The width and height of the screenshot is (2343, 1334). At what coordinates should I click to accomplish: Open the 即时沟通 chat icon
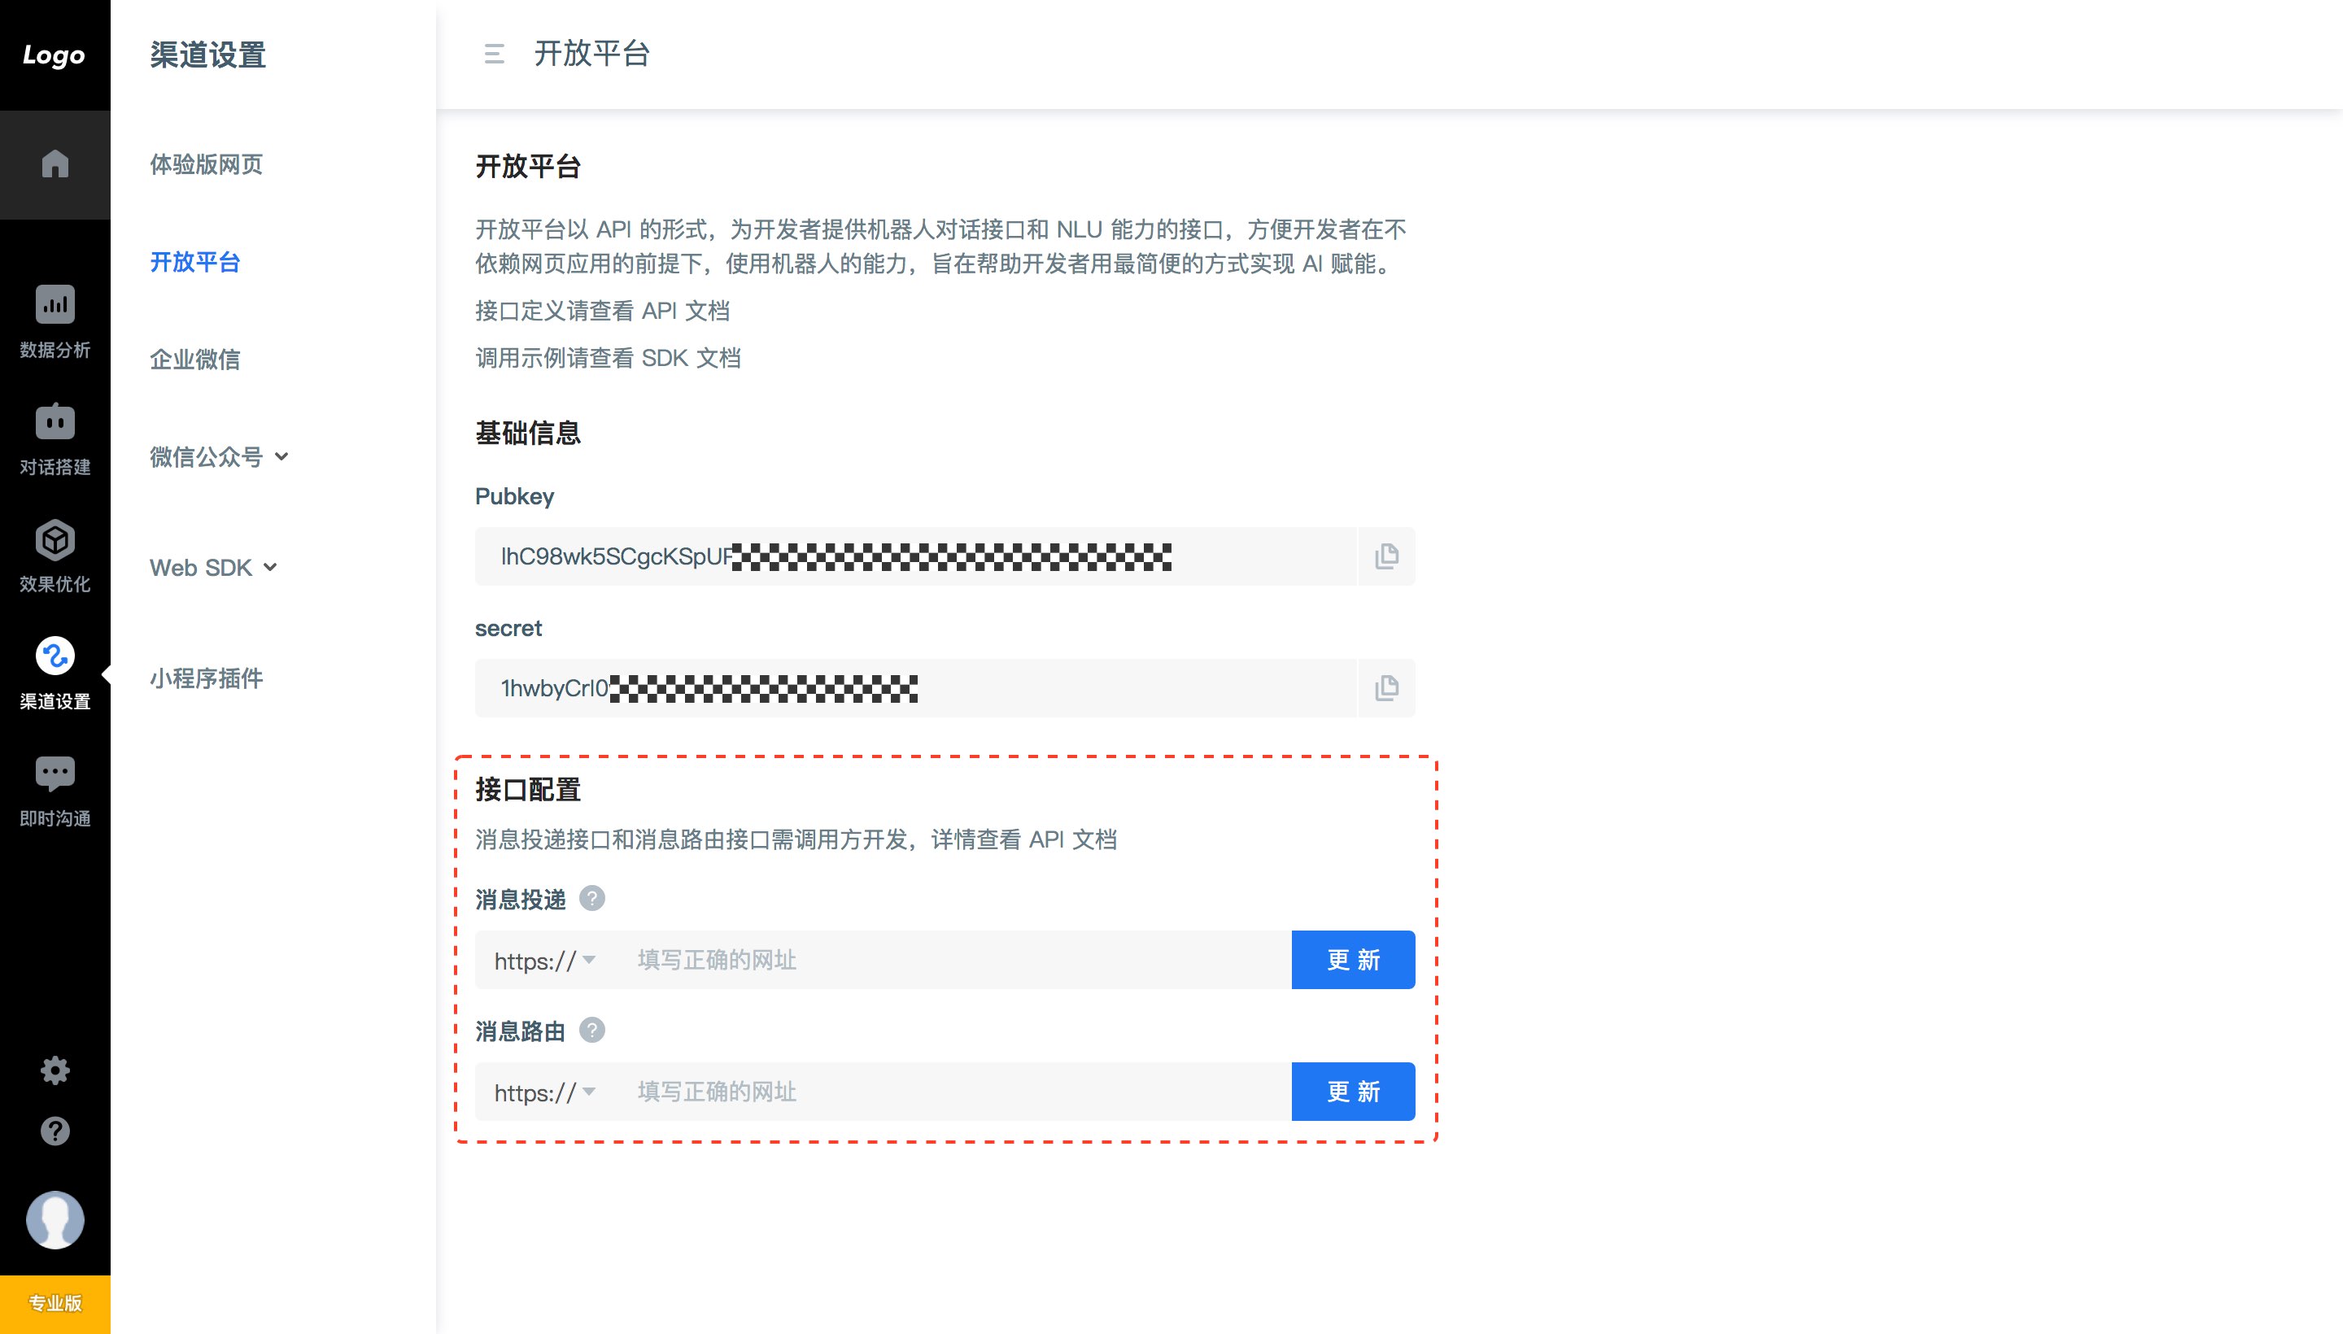pos(55,774)
